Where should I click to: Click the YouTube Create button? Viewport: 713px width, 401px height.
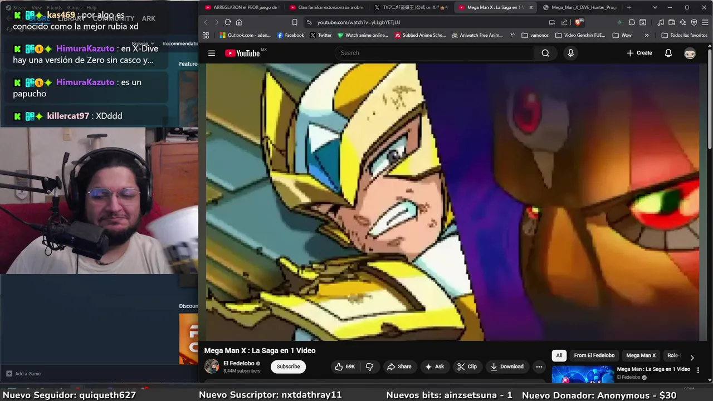click(x=639, y=53)
